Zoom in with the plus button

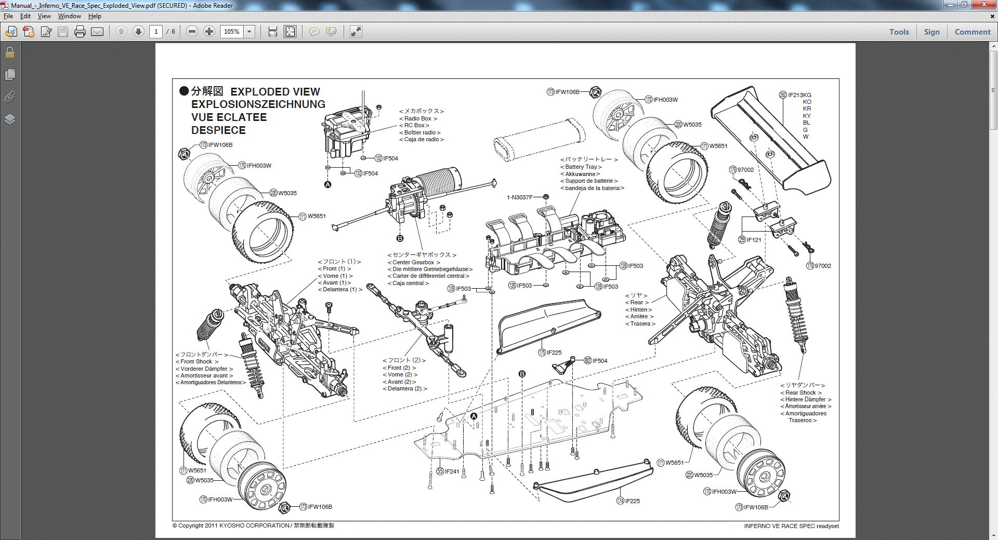[x=209, y=32]
